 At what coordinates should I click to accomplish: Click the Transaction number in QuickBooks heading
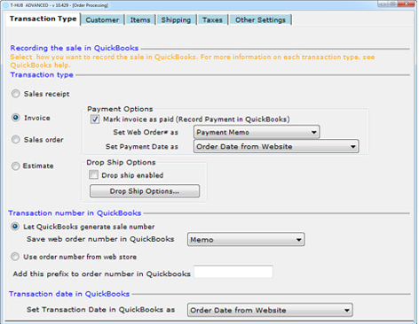click(75, 213)
